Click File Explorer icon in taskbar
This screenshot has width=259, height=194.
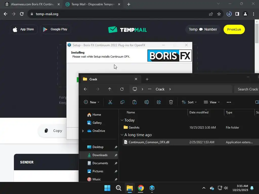point(130,188)
